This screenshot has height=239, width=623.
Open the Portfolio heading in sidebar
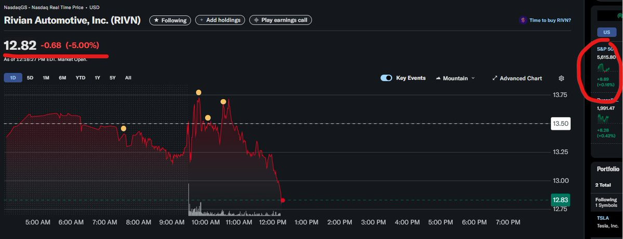[x=608, y=169]
